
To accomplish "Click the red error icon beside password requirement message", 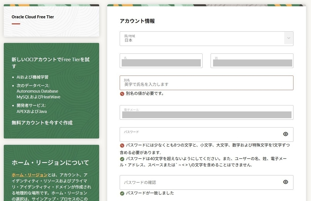I will (122, 145).
